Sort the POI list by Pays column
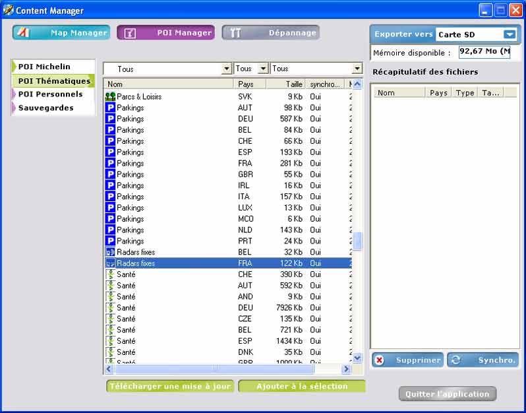The height and width of the screenshot is (413, 526). click(x=250, y=84)
